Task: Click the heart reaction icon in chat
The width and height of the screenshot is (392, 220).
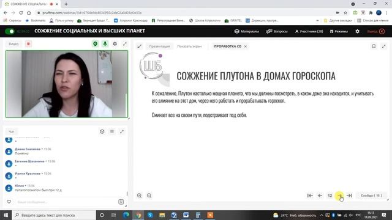Action: pyautogui.click(x=9, y=202)
